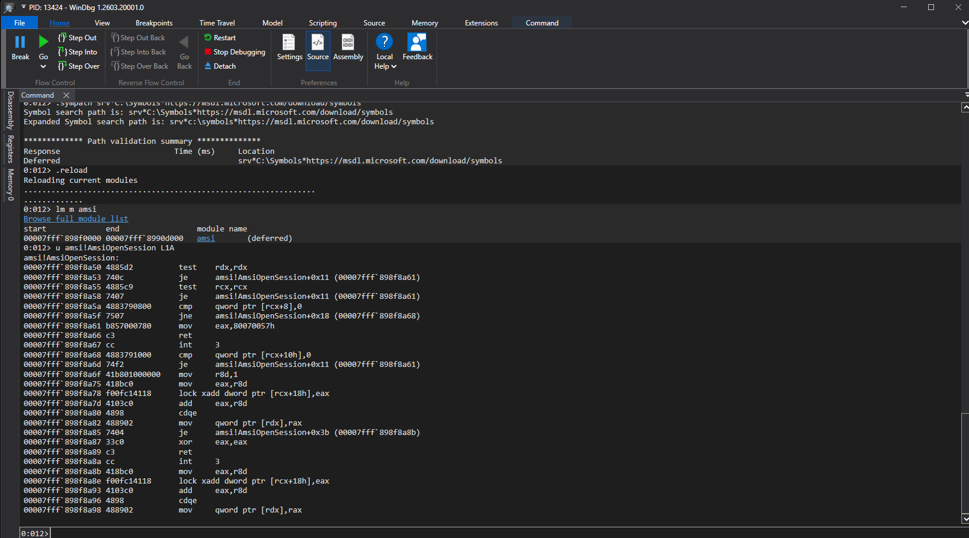Open the Source ribbon tab
The height and width of the screenshot is (538, 969).
pyautogui.click(x=374, y=23)
